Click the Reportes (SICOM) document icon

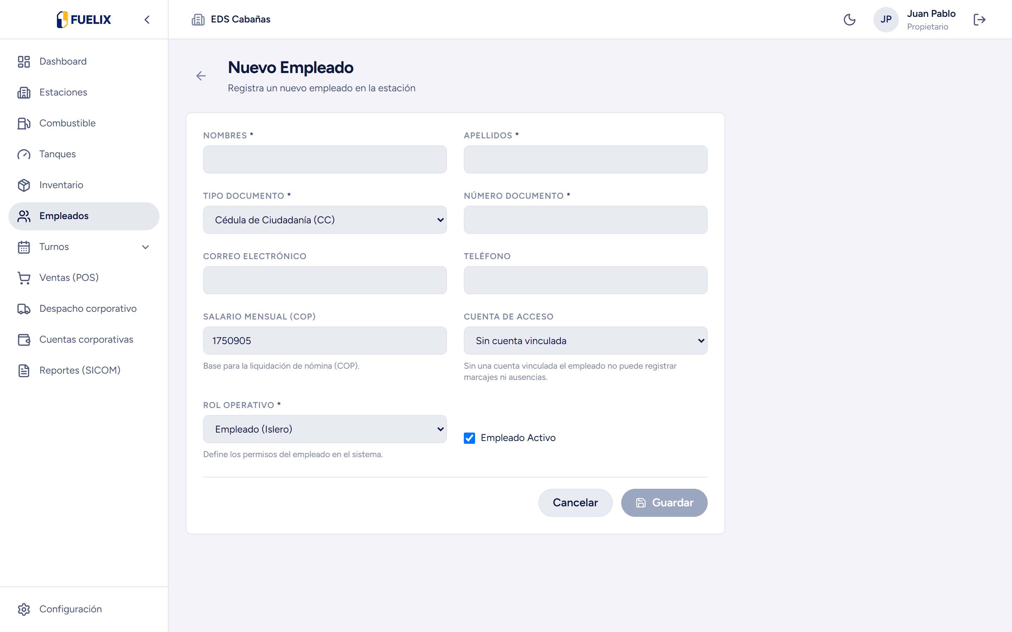(x=24, y=371)
